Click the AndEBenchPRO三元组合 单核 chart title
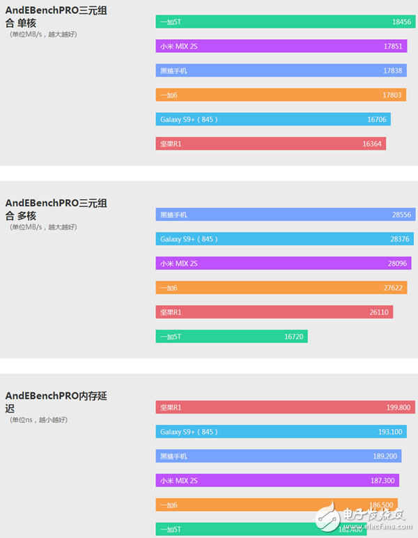This screenshot has height=538, width=418. click(x=56, y=16)
